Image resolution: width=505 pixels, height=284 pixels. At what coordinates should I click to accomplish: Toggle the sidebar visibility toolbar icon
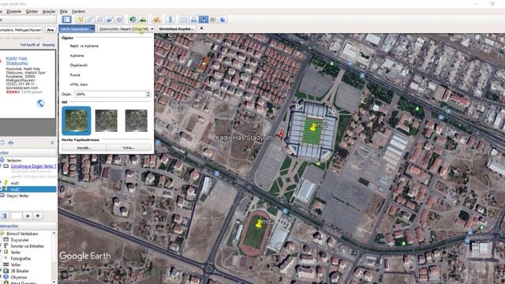66,19
